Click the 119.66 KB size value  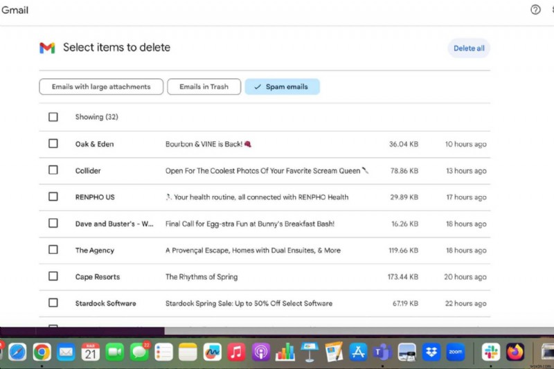404,251
